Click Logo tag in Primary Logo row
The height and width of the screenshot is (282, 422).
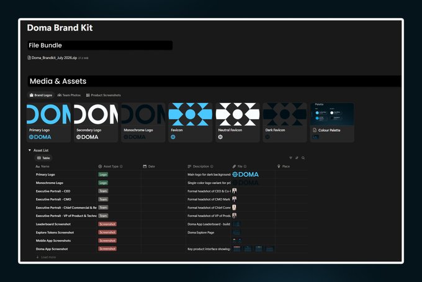pos(103,175)
